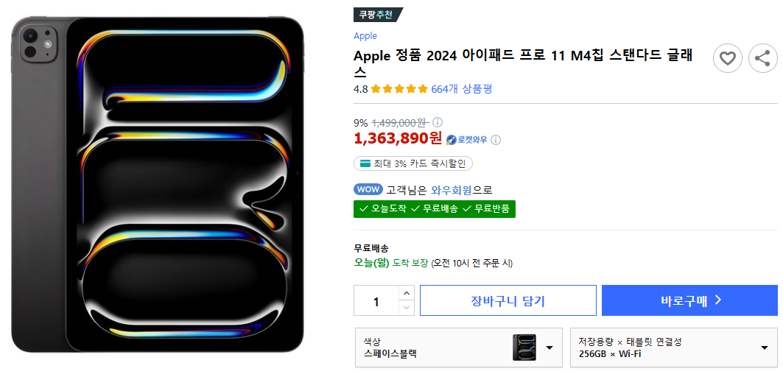Click info icon beside Rocket Wow badge
The image size is (783, 374).
(x=496, y=139)
